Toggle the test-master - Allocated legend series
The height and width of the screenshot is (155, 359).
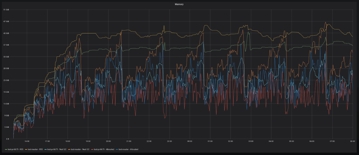tap(128, 149)
